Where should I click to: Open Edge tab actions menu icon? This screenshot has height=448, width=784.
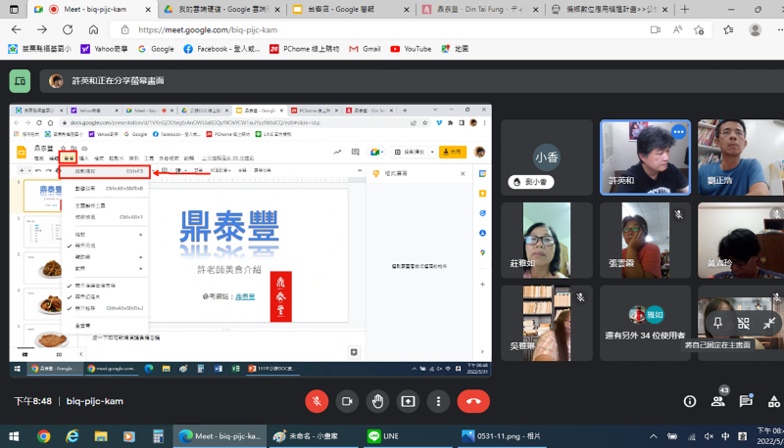(14, 9)
